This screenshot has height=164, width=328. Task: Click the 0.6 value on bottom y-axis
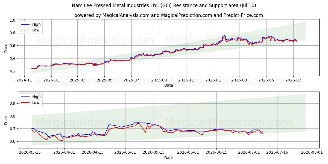point(13,141)
